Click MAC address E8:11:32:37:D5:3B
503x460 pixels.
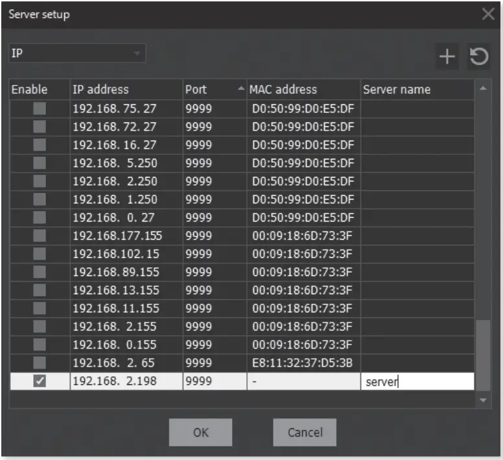click(303, 363)
